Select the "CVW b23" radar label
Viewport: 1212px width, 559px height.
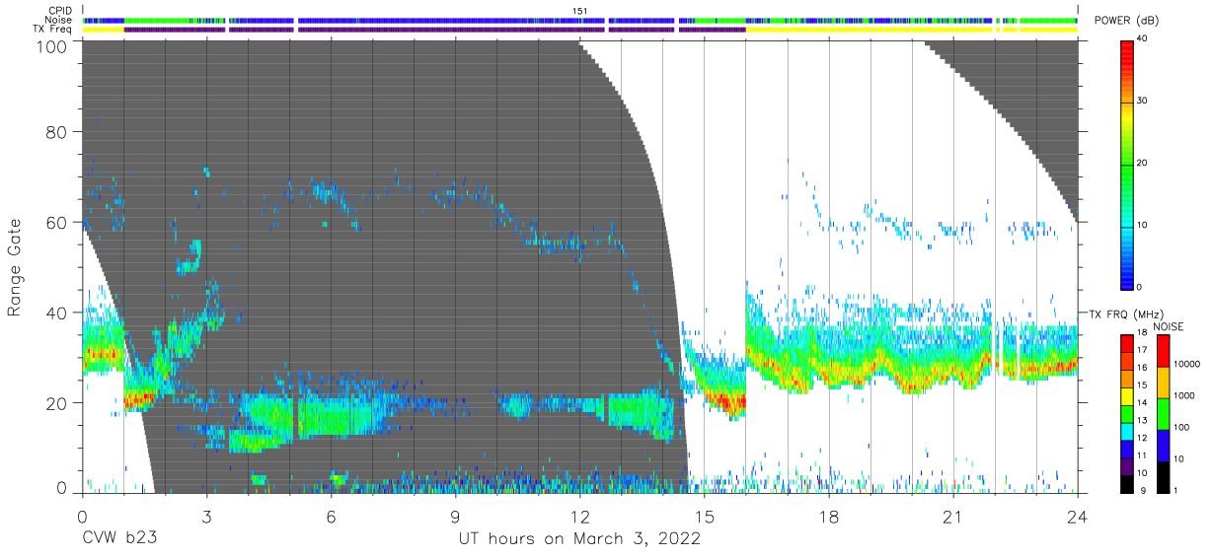(x=118, y=539)
